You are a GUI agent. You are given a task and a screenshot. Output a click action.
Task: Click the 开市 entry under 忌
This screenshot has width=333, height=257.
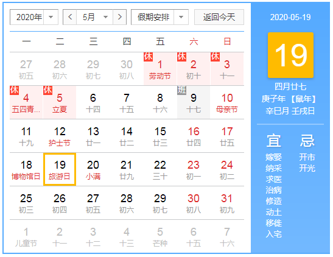pos(307,157)
